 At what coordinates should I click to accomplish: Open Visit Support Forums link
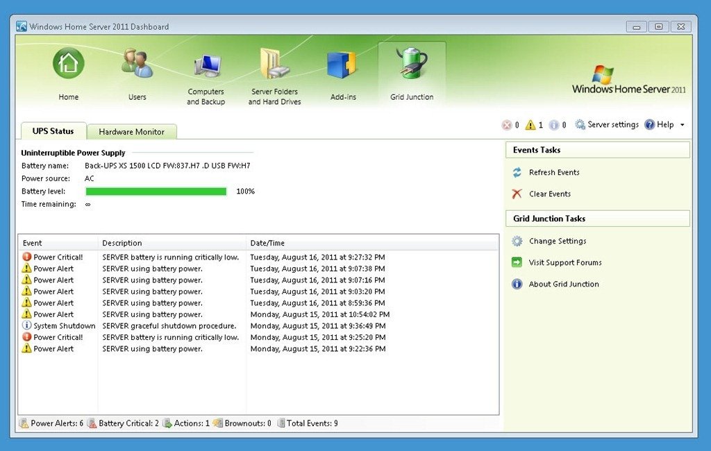pyautogui.click(x=565, y=262)
